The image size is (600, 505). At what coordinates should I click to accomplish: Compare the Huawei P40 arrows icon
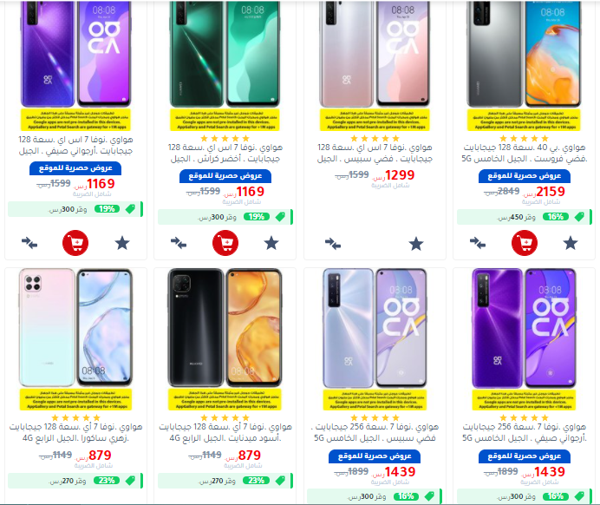coord(478,243)
